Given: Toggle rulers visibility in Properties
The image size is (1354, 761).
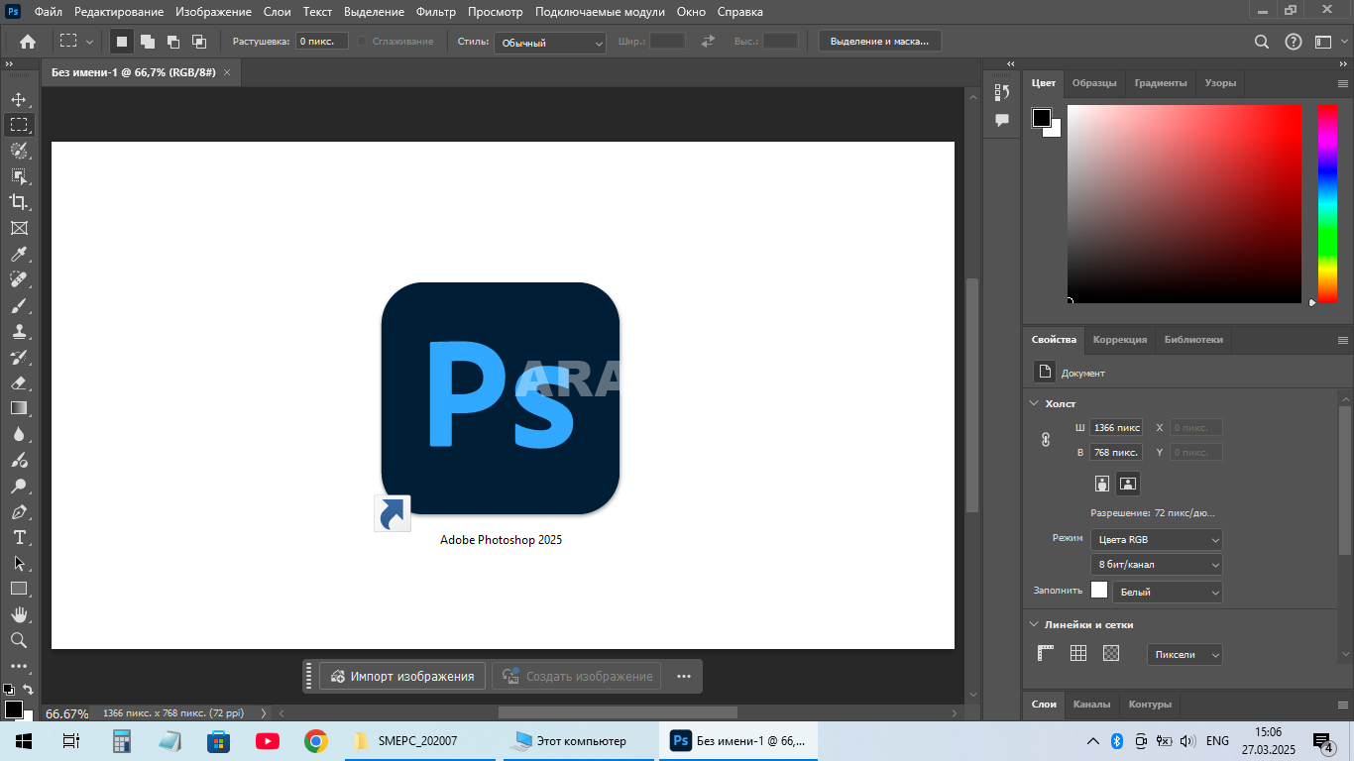Looking at the screenshot, I should [x=1046, y=653].
